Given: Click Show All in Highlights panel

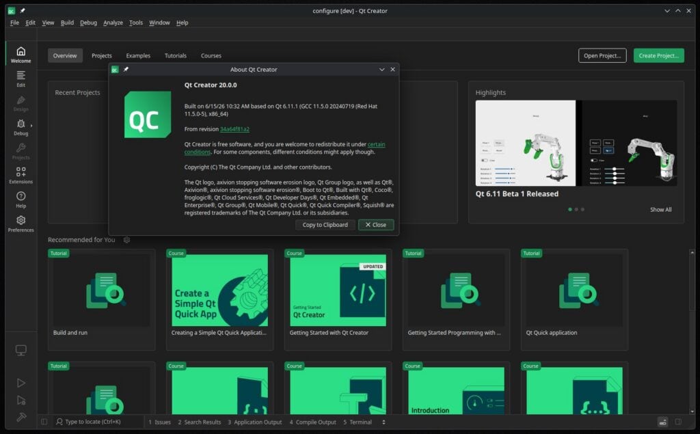Looking at the screenshot, I should click(x=661, y=209).
